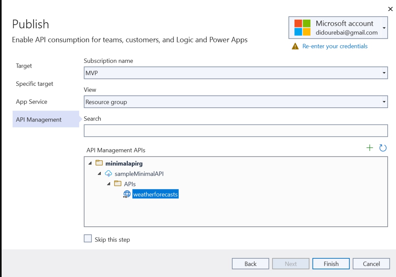396x277 pixels.
Task: Switch to the App Service step
Action: [31, 102]
